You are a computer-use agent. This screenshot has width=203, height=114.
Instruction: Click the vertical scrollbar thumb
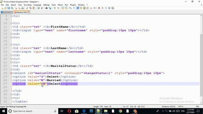pyautogui.click(x=201, y=65)
